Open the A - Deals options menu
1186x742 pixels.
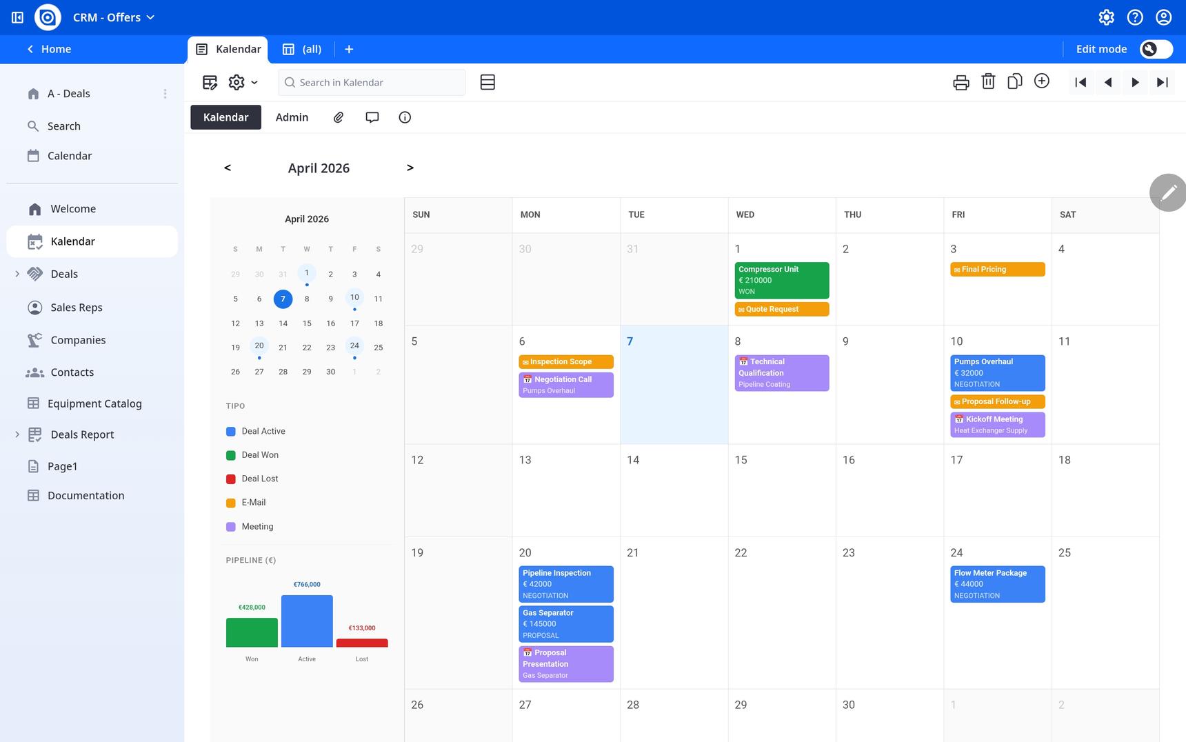point(165,94)
